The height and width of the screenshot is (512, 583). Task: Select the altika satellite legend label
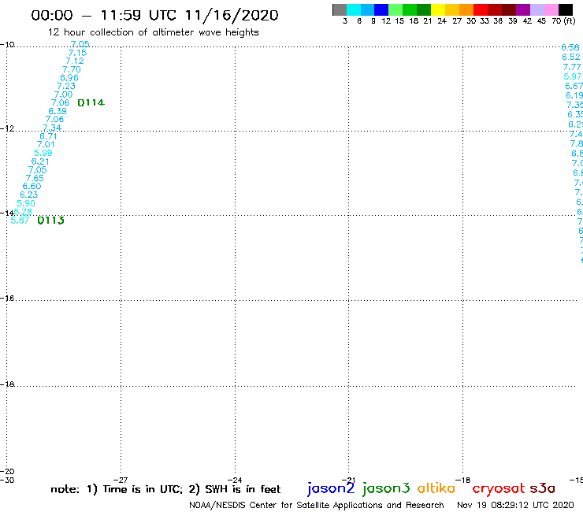coord(436,488)
